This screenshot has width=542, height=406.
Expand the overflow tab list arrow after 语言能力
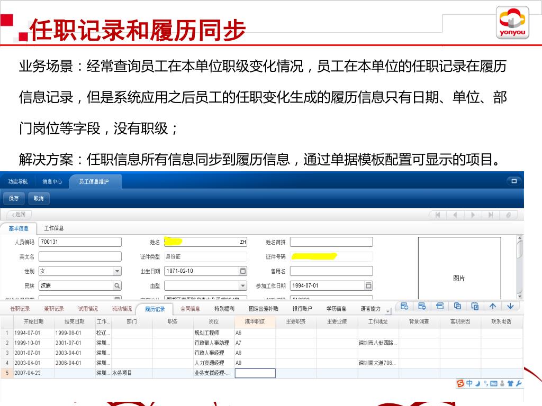(x=389, y=311)
